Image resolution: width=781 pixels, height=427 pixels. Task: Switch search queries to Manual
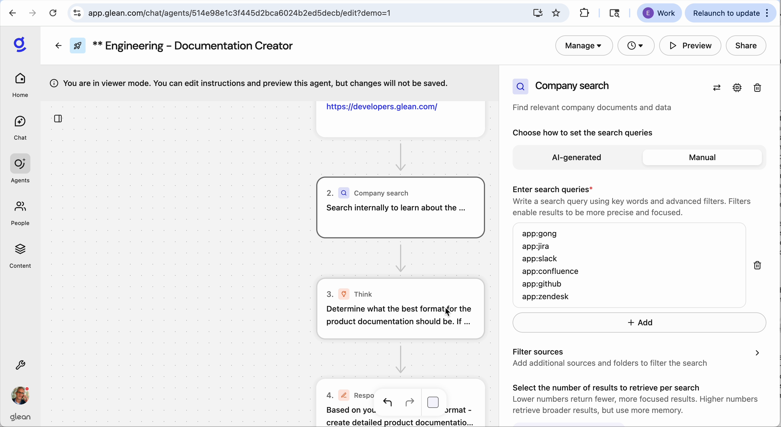tap(702, 157)
